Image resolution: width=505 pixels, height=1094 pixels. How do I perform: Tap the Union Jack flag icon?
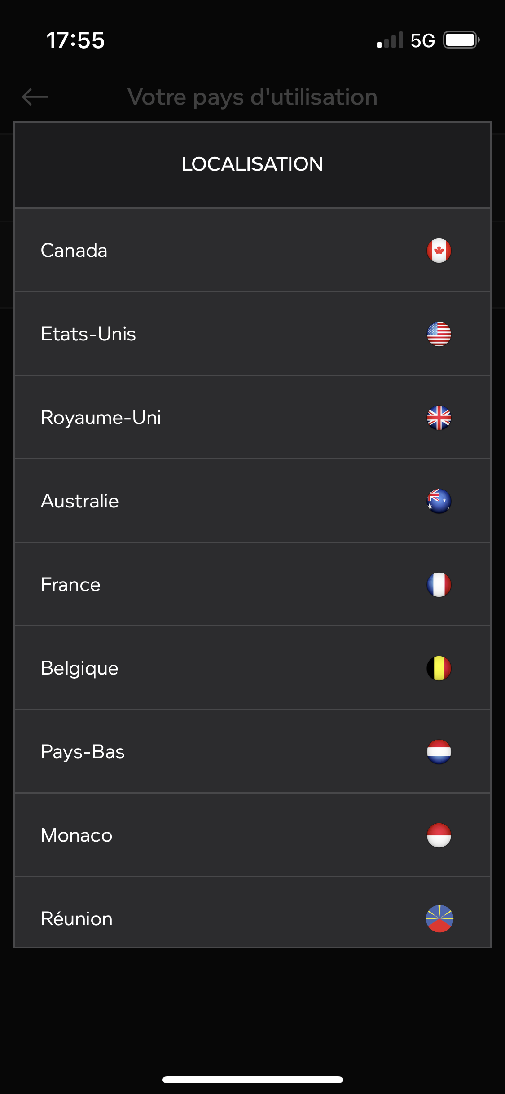(439, 417)
